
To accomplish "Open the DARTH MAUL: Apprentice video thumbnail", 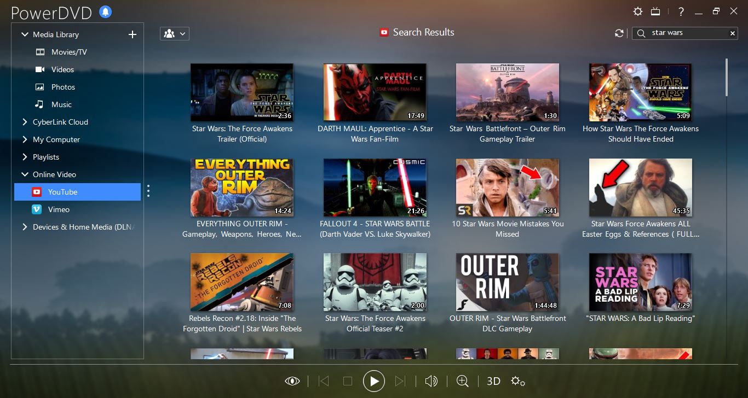I will pyautogui.click(x=375, y=92).
